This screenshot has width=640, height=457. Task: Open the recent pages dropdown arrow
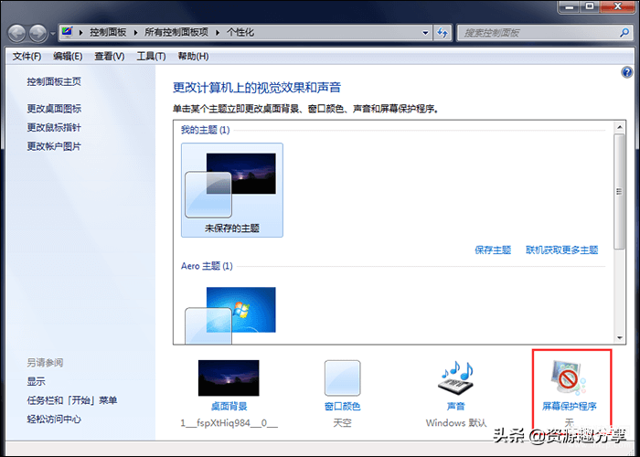coord(53,34)
